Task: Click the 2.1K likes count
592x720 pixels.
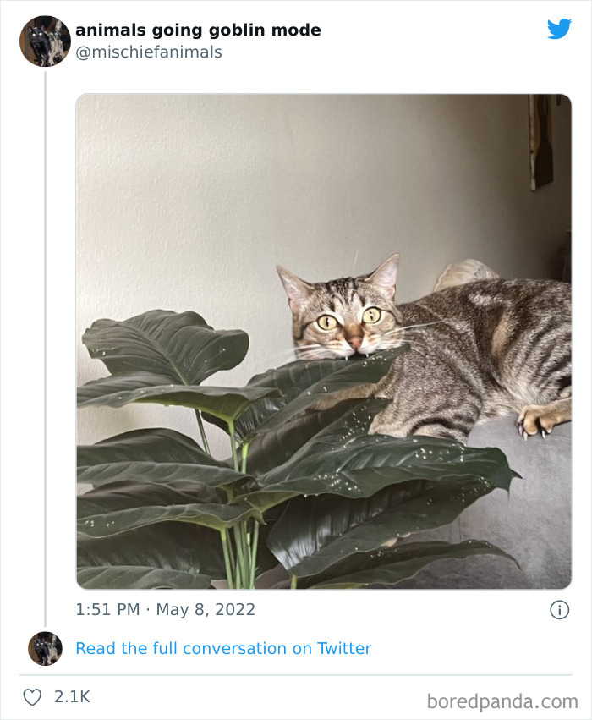Action: (x=72, y=697)
